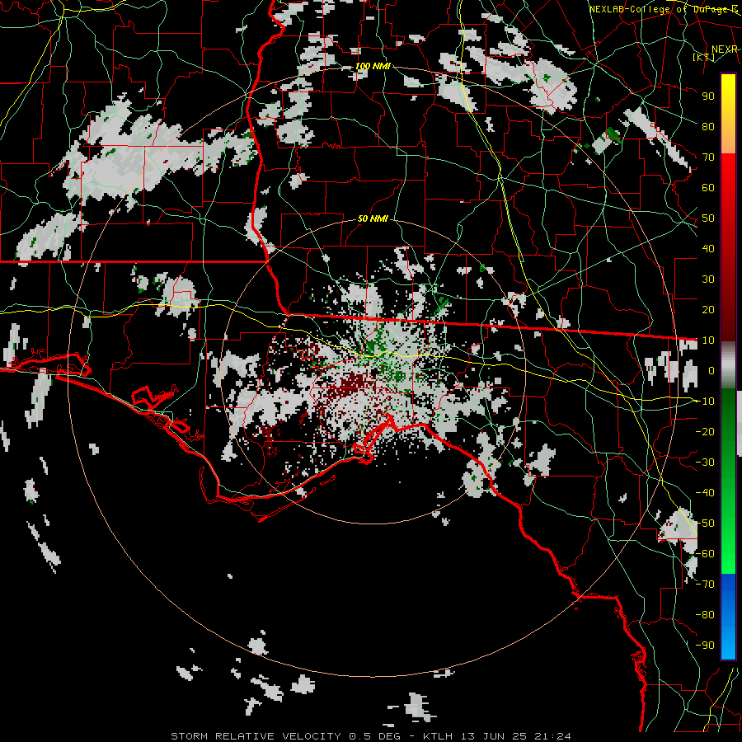
Task: Click the -80 value on velocity scale
Action: point(705,615)
